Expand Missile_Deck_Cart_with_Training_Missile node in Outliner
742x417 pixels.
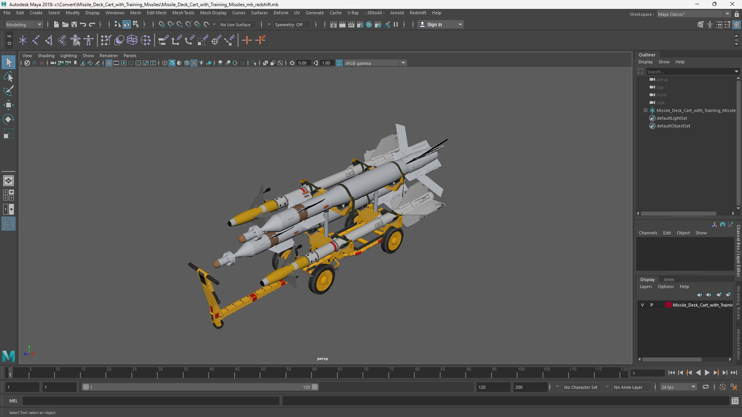click(645, 110)
